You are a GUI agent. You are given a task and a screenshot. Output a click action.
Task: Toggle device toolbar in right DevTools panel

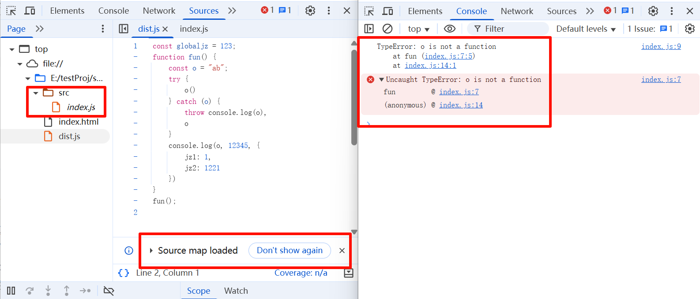388,11
